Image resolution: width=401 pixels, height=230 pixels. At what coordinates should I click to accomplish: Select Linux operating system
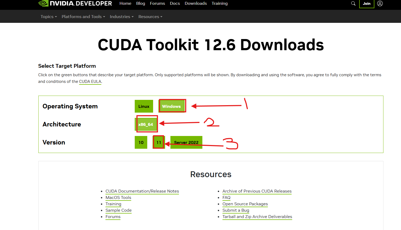click(x=144, y=106)
